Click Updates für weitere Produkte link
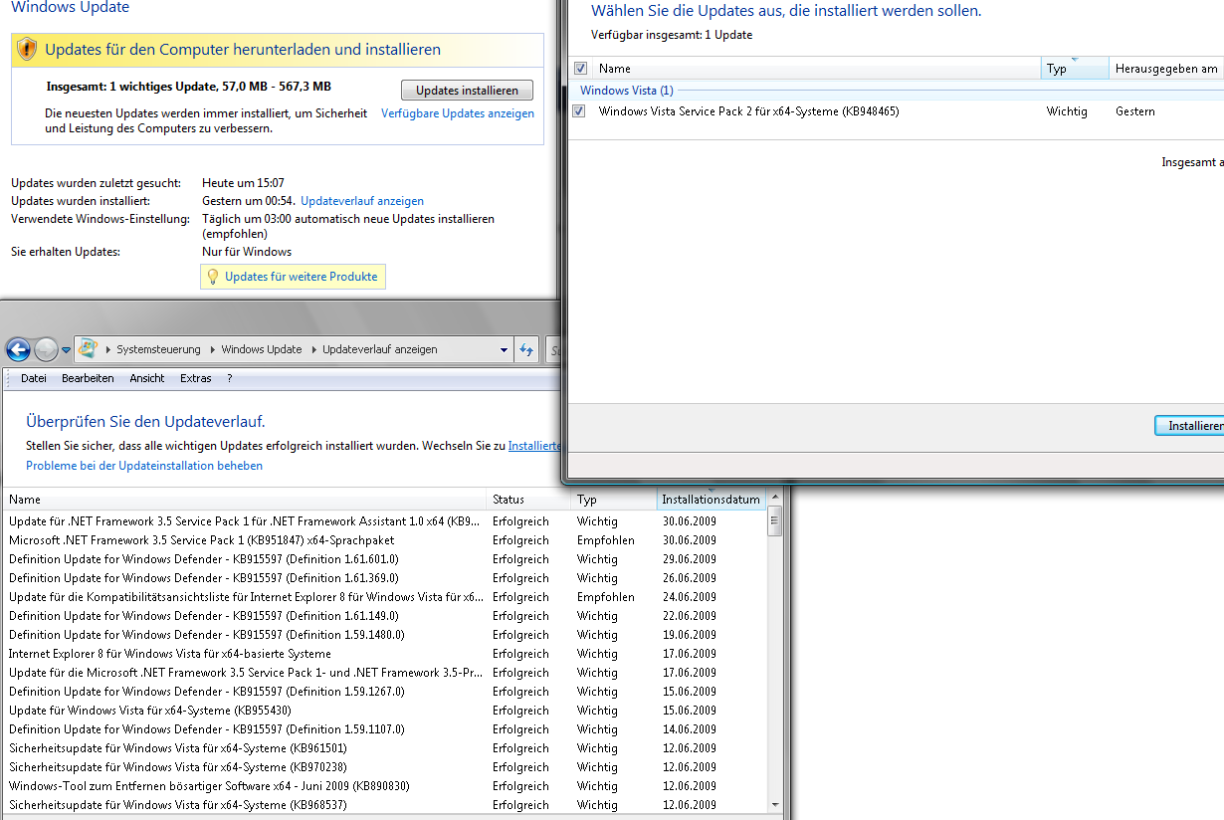This screenshot has height=820, width=1224. [302, 277]
